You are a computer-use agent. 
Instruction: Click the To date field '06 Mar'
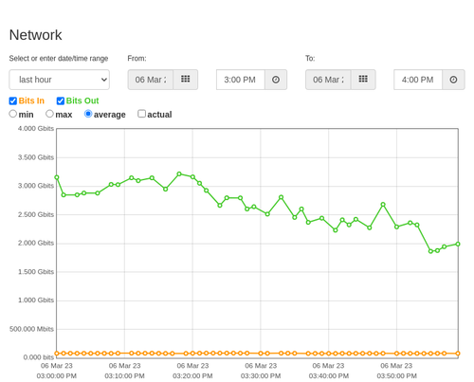coord(328,80)
